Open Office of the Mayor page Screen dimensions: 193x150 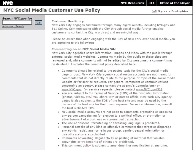[x=175, y=3]
